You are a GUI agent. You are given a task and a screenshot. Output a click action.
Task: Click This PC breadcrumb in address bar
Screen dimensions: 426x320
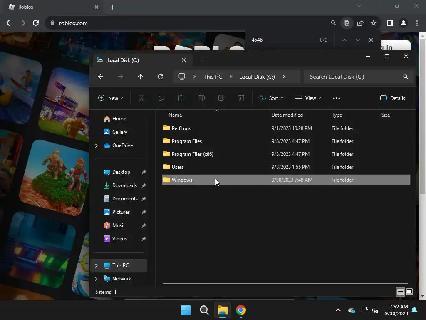tap(213, 77)
